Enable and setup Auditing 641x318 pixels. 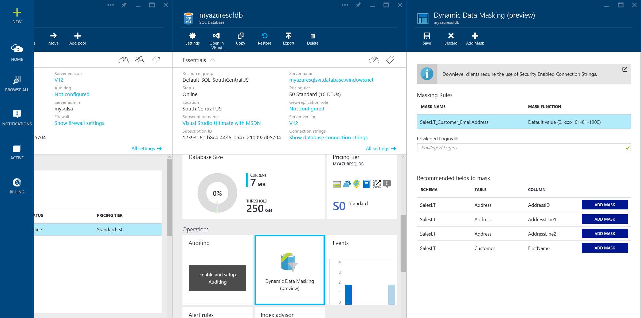click(217, 278)
